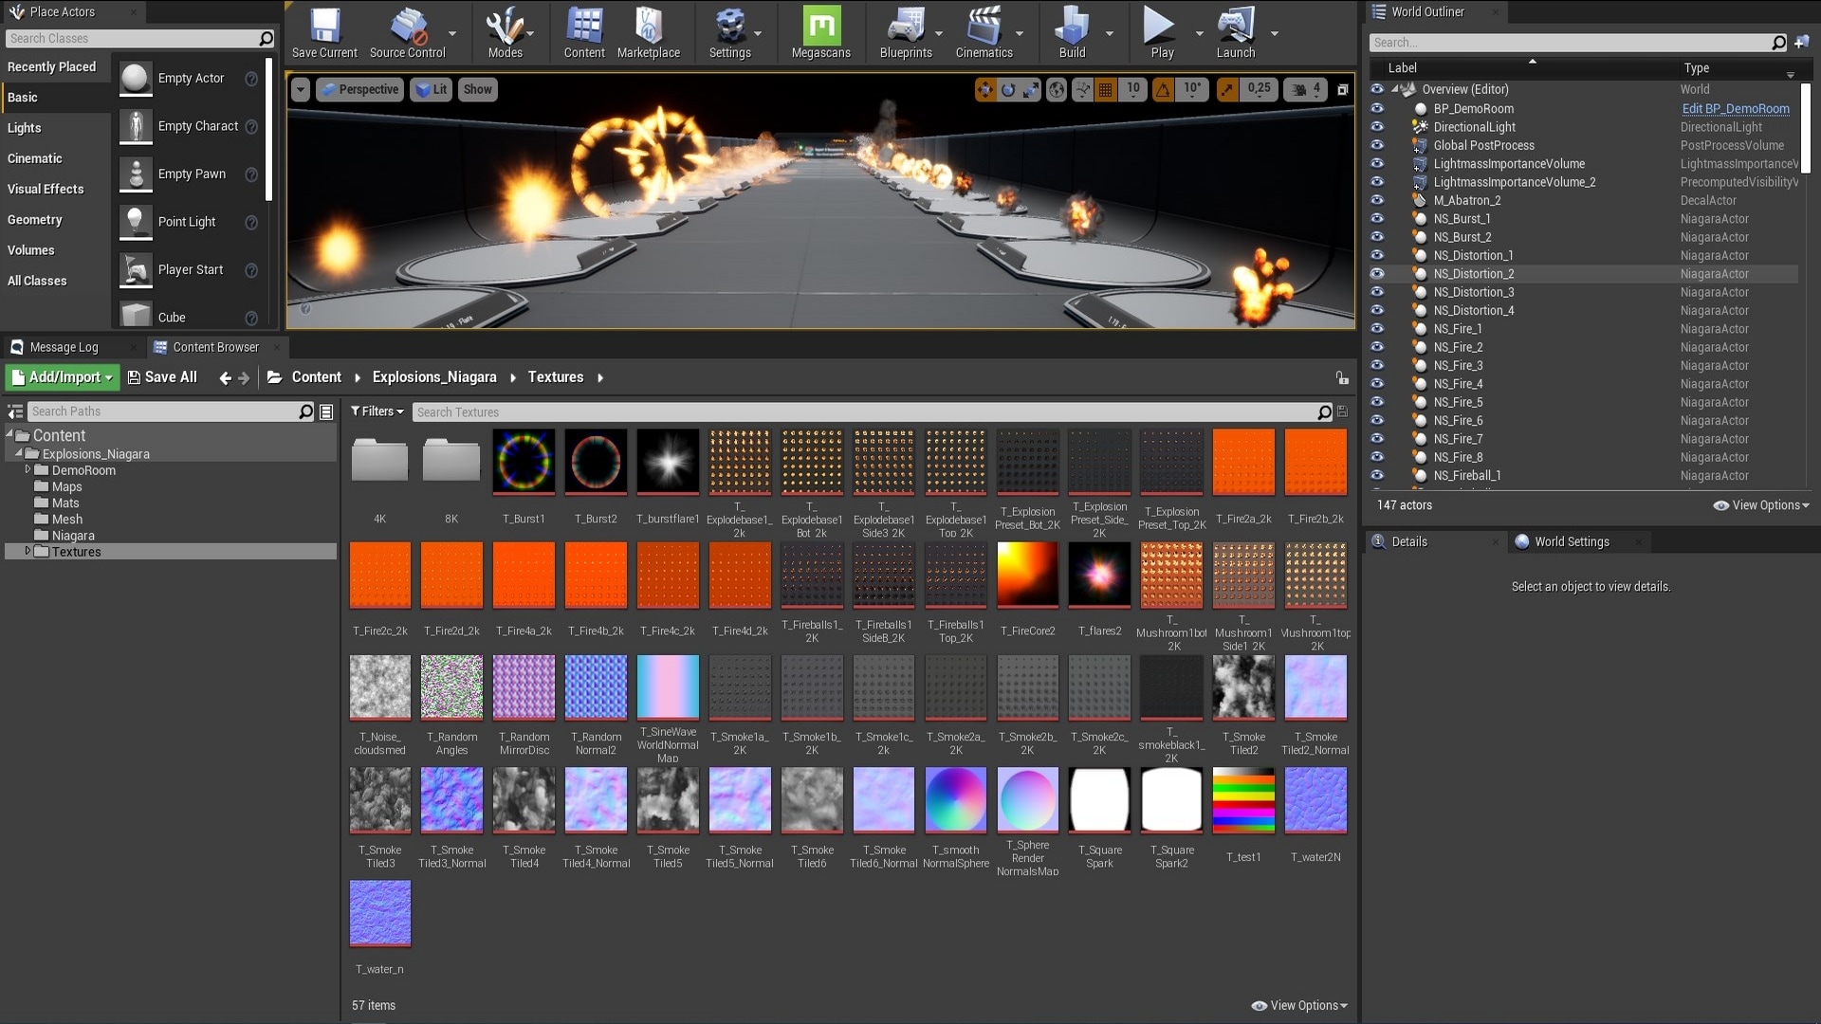
Task: Open the Source Control options
Action: [x=410, y=28]
